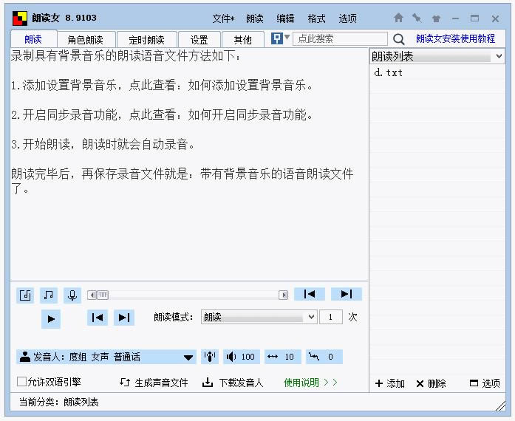Viewport: 515px width, 421px height.
Task: Click the generate sound file icon
Action: coord(125,383)
